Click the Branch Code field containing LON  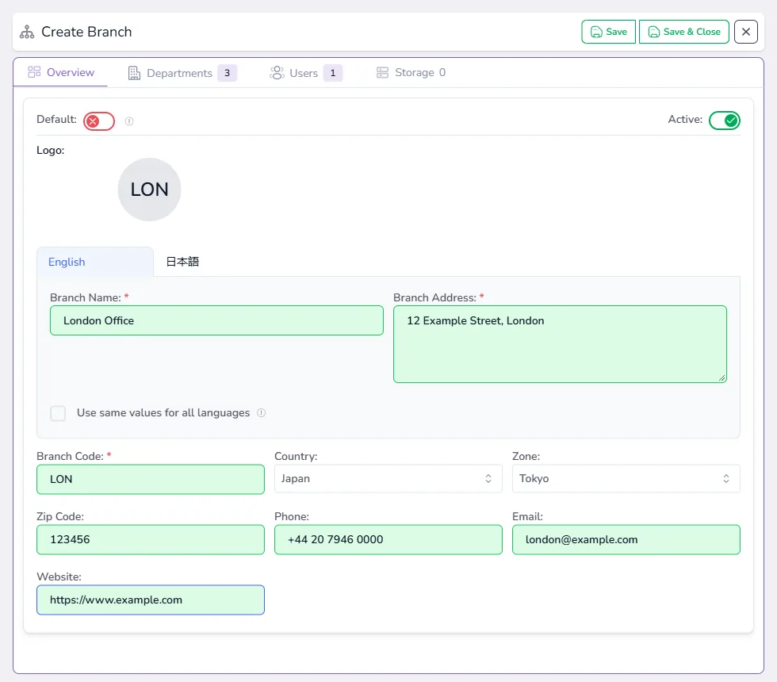pyautogui.click(x=151, y=479)
